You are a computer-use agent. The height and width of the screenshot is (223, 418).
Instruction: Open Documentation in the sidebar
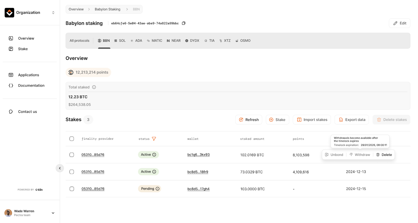tap(31, 86)
